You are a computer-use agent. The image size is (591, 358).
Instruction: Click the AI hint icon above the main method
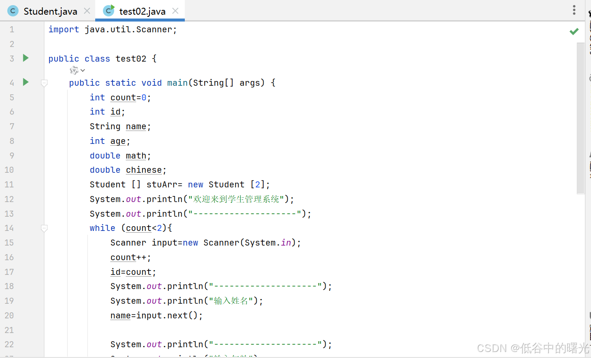coord(73,70)
